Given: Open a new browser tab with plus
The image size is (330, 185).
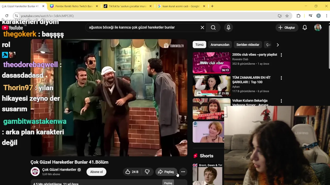Looking at the screenshot, I should [212, 6].
